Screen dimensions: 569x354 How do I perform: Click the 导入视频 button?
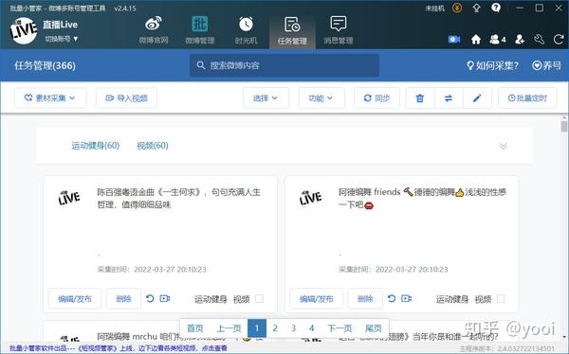click(x=126, y=97)
